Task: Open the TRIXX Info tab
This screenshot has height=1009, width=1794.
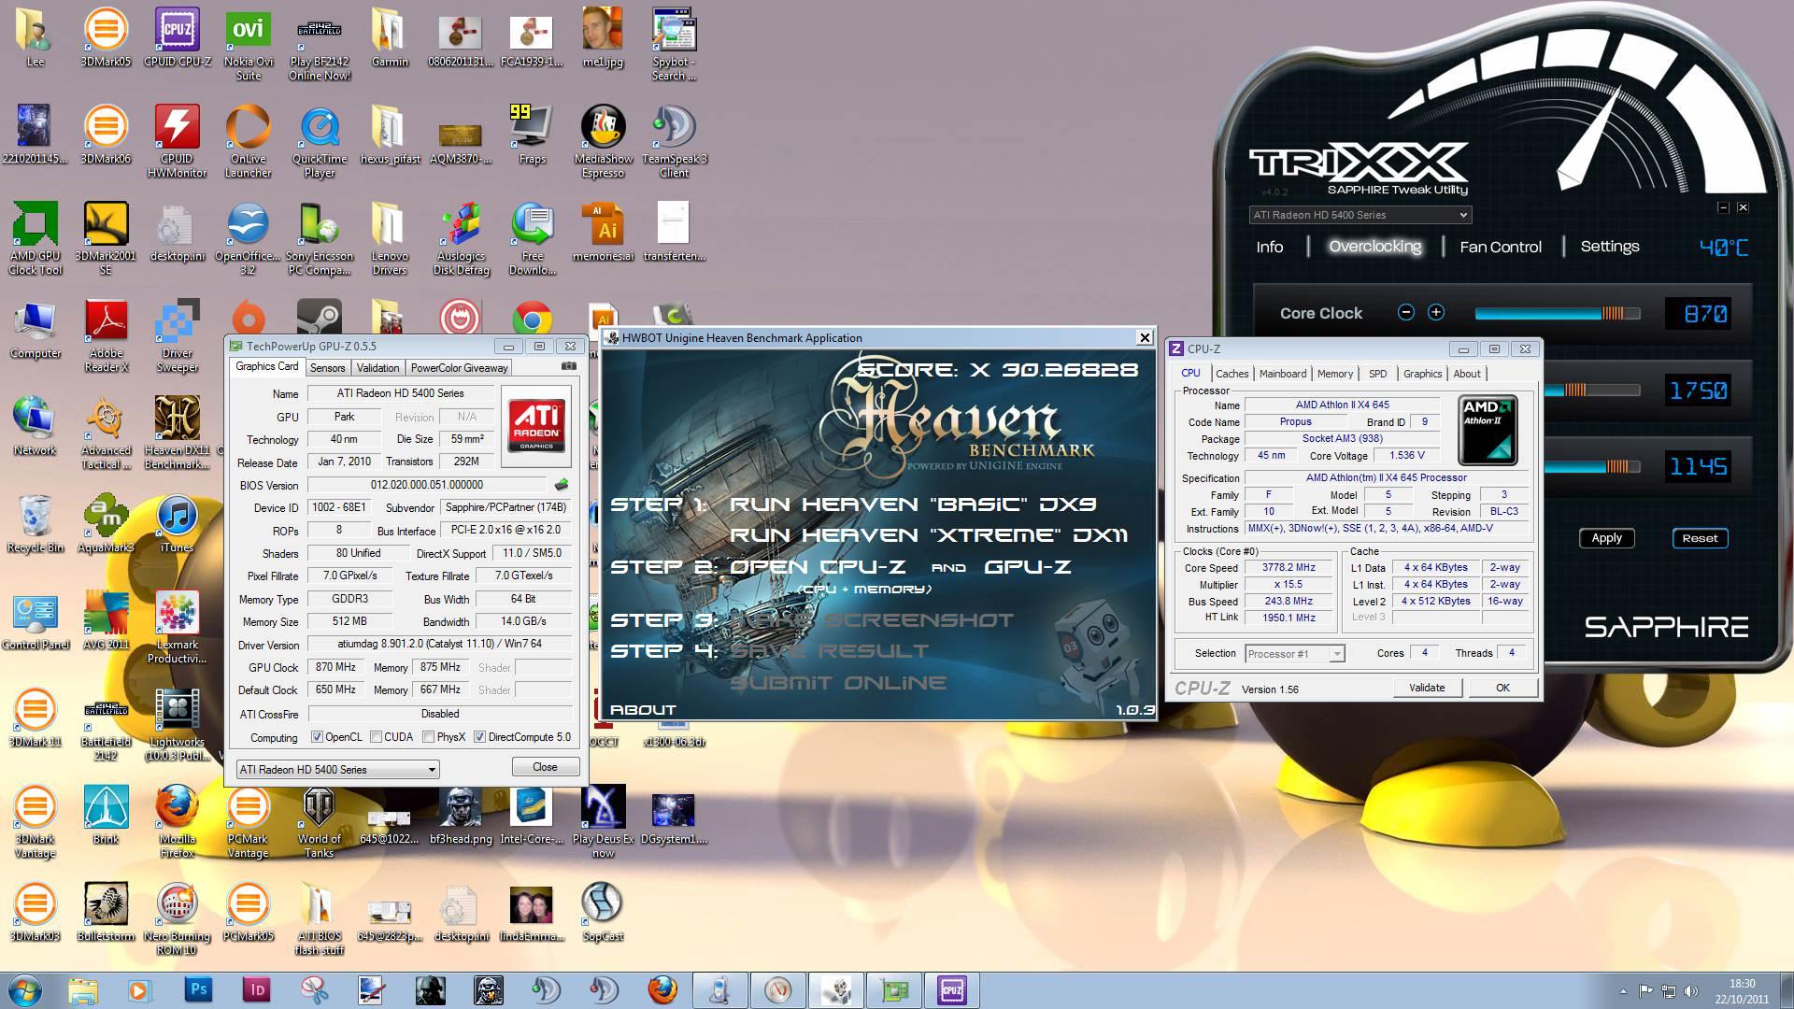Action: (x=1269, y=247)
